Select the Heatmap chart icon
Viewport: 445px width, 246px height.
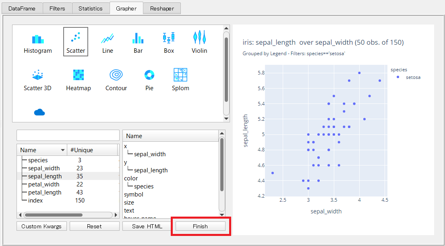pos(79,75)
